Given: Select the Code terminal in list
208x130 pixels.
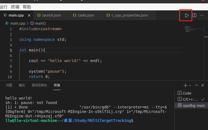Looking at the screenshot, I should (x=191, y=93).
